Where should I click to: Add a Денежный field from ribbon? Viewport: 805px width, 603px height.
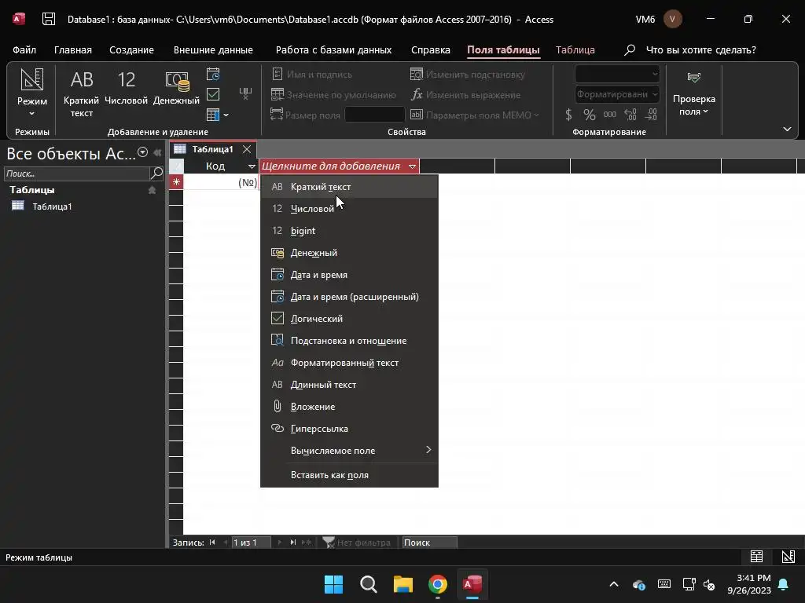pos(177,87)
